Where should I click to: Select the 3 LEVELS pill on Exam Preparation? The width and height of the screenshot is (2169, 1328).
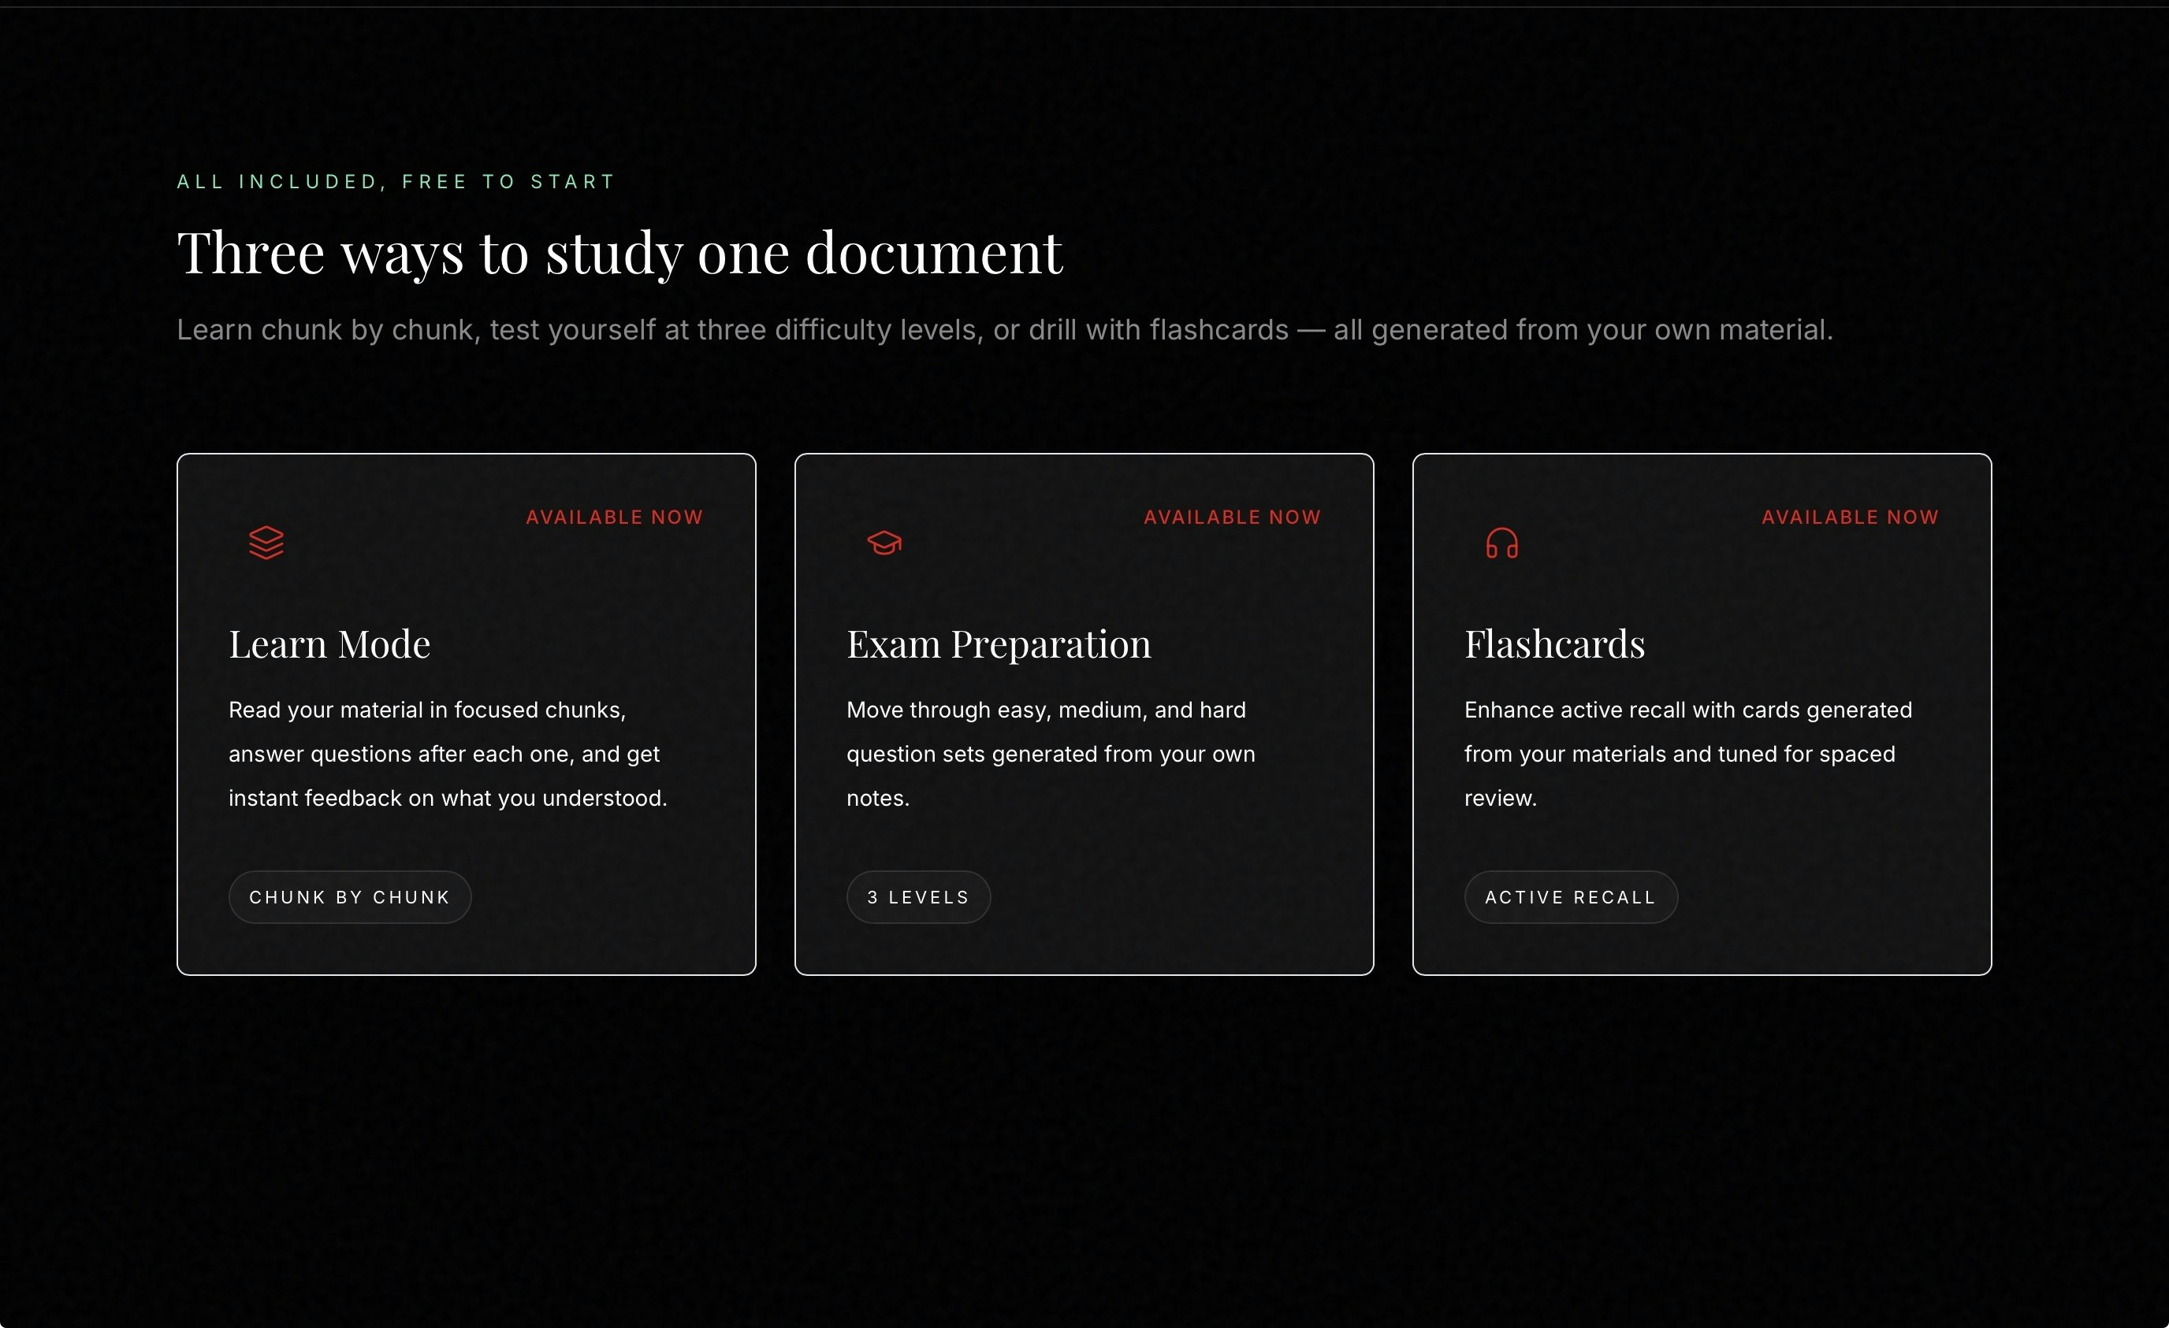pos(917,896)
